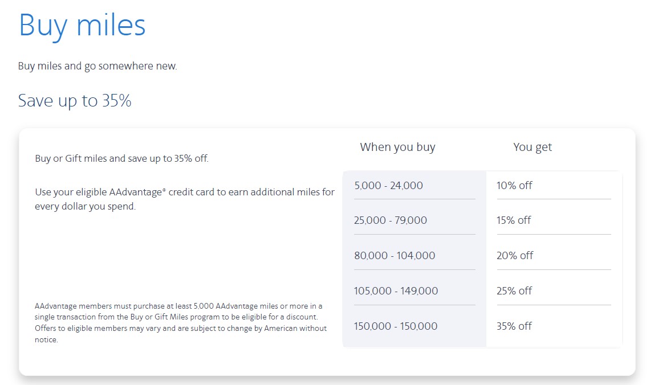Click the '25% off' discount value
The image size is (654, 385).
(x=515, y=290)
